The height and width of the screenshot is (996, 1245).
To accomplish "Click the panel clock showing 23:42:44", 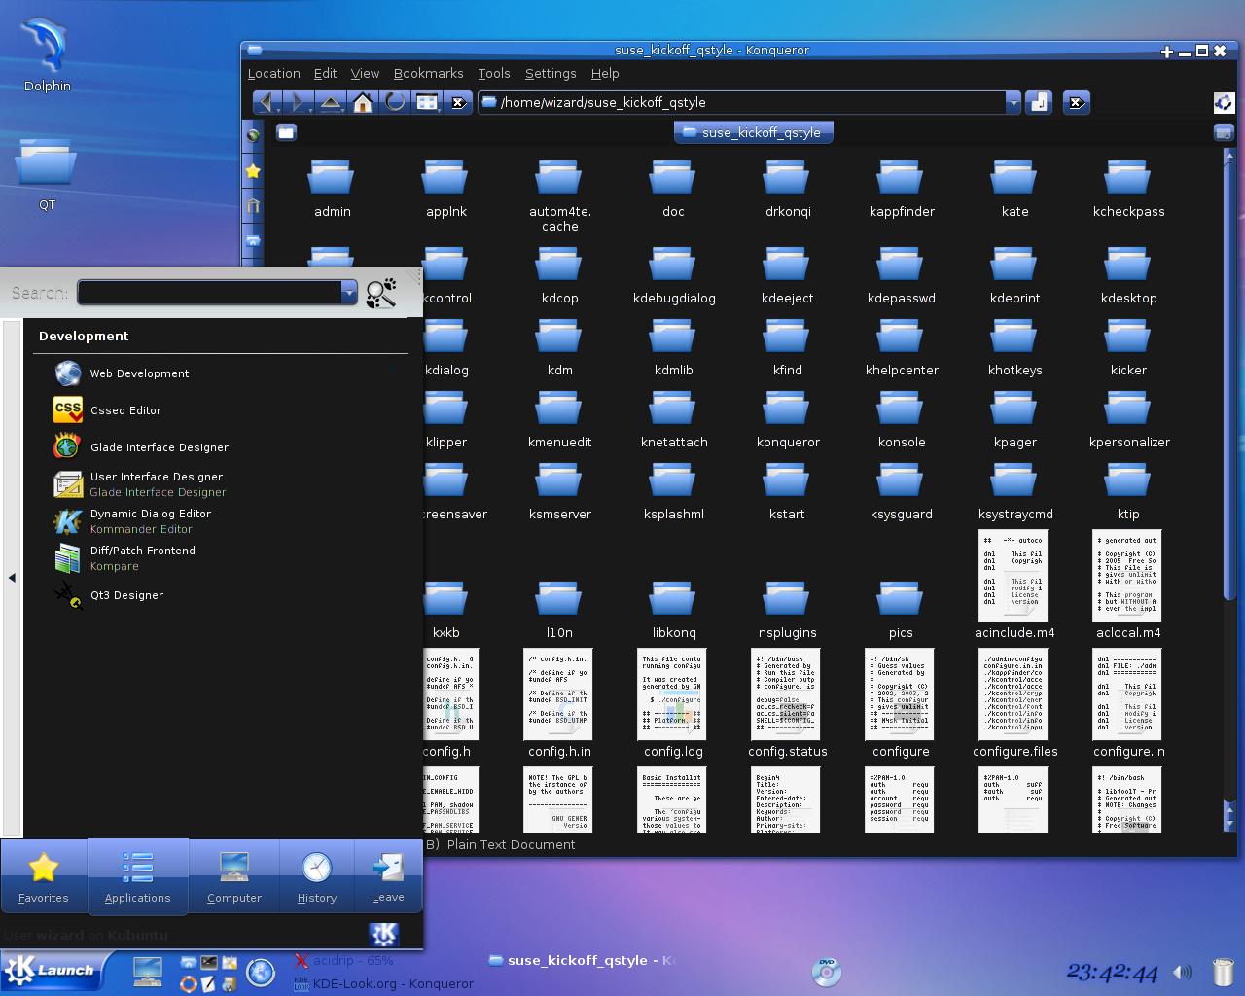I will coord(1112,972).
